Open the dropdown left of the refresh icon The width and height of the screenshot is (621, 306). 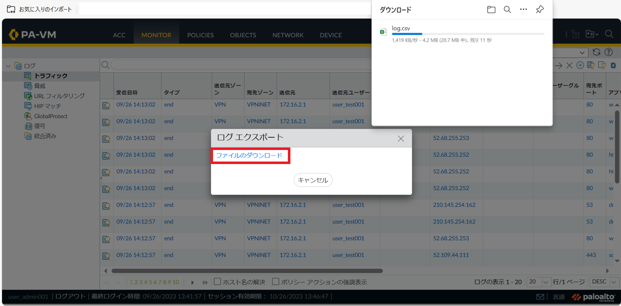(583, 52)
